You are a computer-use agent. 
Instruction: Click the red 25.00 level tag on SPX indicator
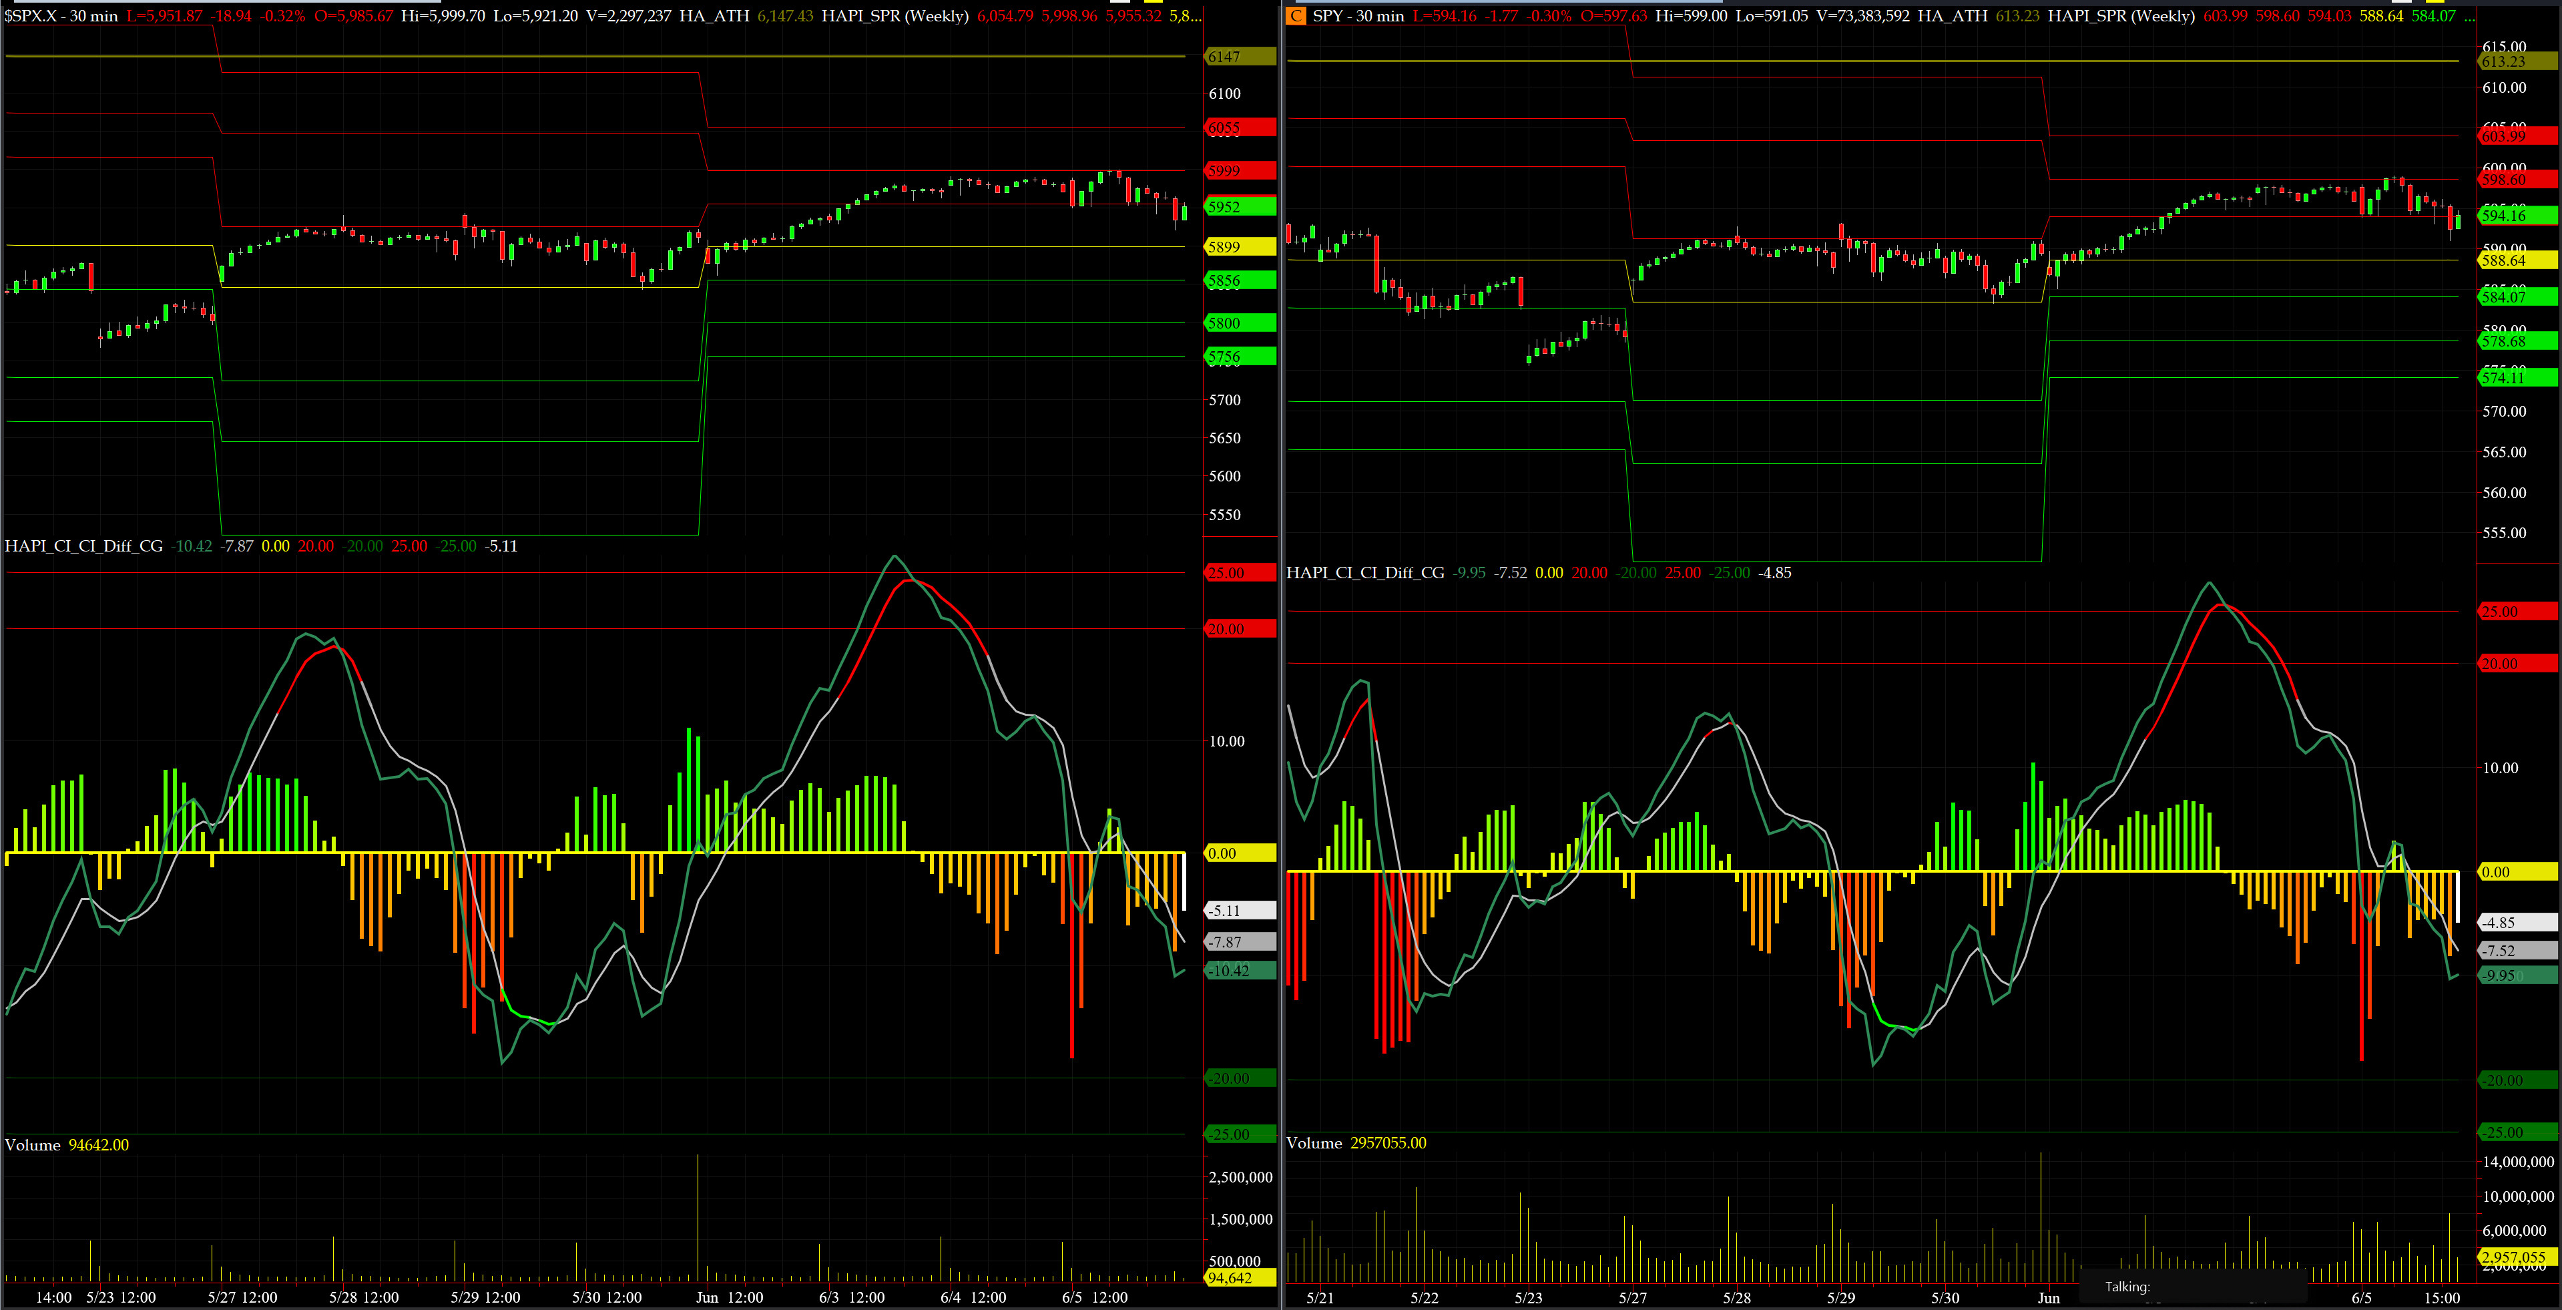[1239, 573]
